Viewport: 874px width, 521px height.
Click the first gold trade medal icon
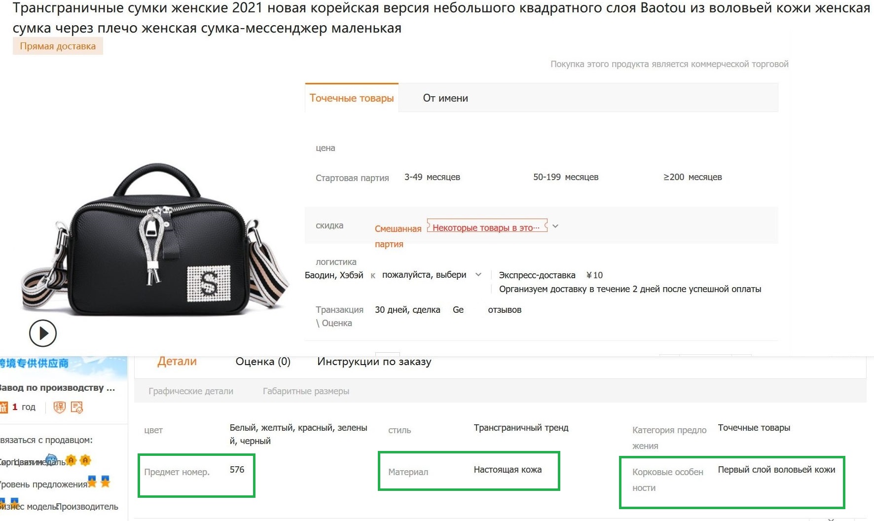tap(71, 460)
